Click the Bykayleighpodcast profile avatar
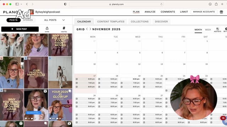The width and height of the screenshot is (227, 127). click(31, 12)
